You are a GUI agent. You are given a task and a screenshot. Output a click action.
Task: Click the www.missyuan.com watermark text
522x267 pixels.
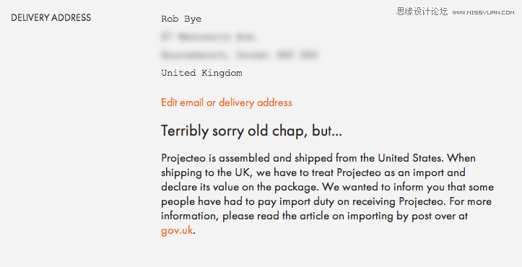[484, 12]
